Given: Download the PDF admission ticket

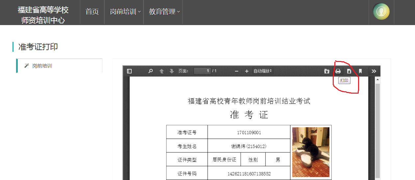Looking at the screenshot, I should click(x=349, y=71).
